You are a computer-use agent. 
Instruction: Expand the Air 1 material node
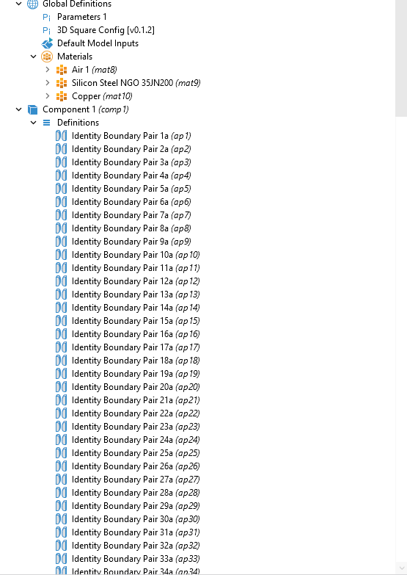(x=47, y=69)
